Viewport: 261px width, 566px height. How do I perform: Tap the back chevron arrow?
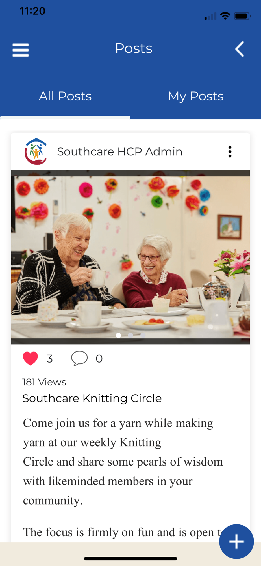click(x=240, y=49)
